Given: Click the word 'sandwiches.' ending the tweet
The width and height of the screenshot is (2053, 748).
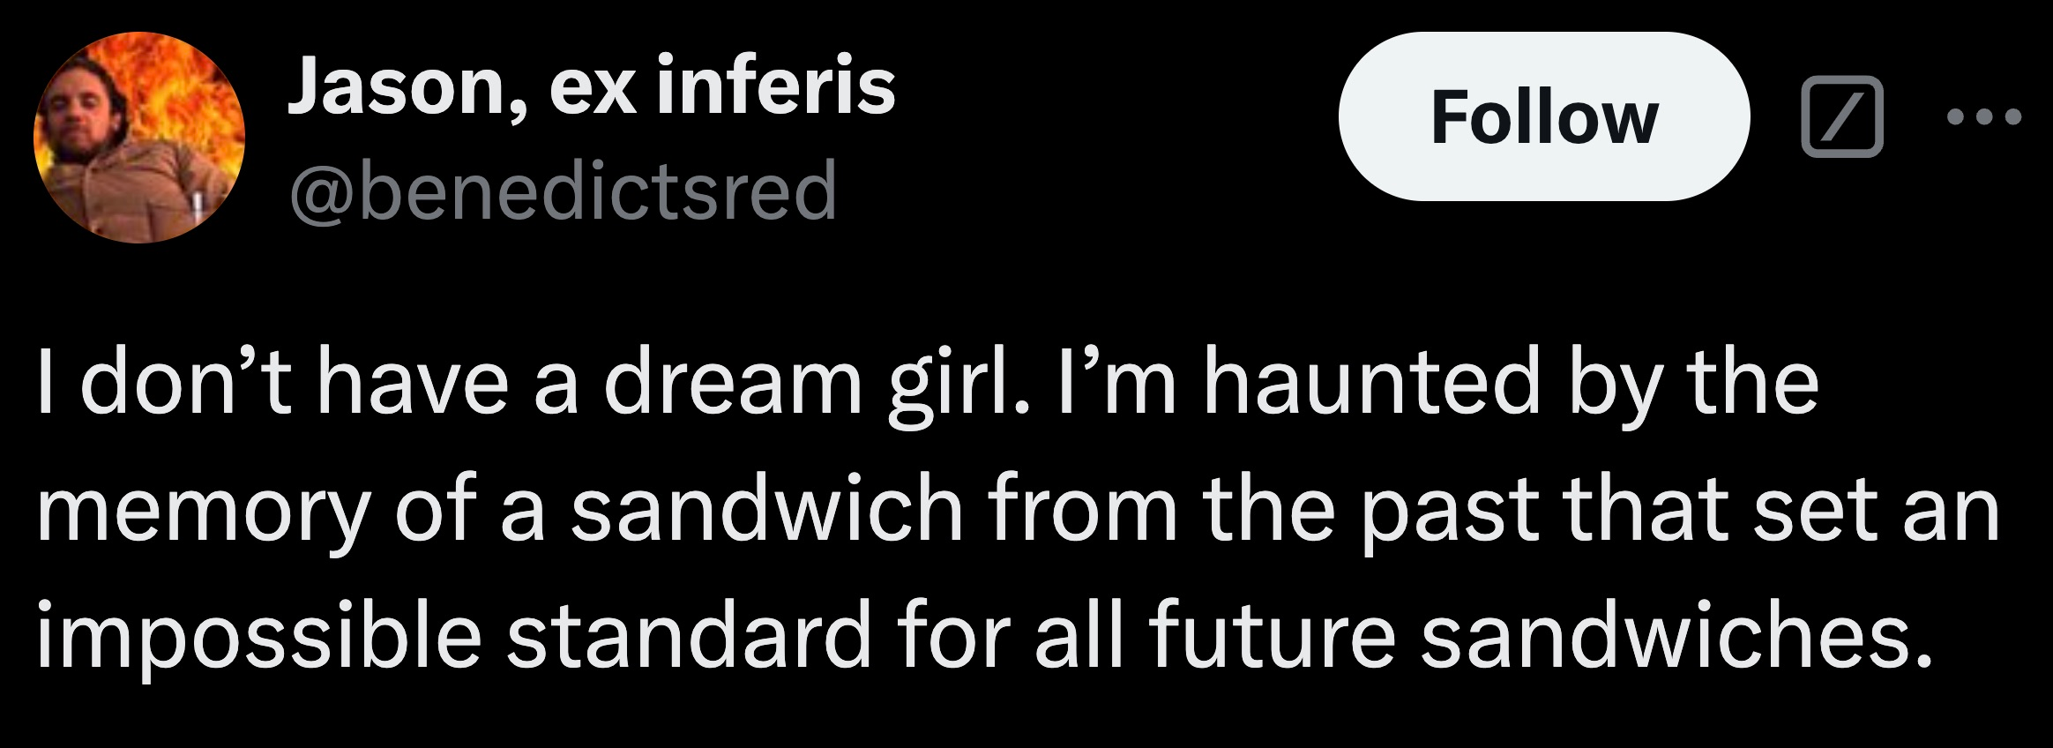Looking at the screenshot, I should [x=1667, y=637].
